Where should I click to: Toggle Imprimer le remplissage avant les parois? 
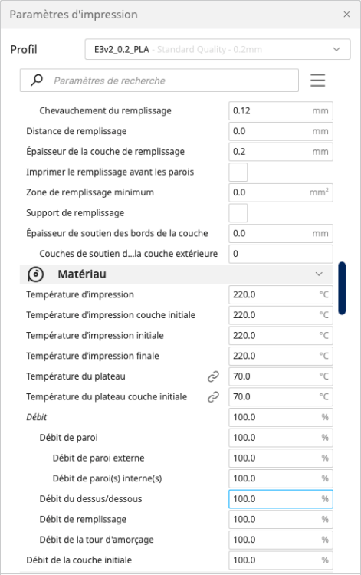pyautogui.click(x=238, y=172)
